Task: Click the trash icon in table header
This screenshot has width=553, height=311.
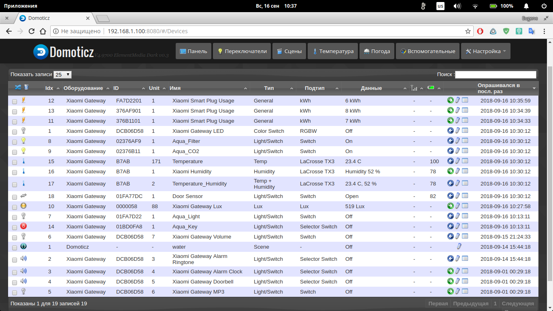Action: point(26,87)
